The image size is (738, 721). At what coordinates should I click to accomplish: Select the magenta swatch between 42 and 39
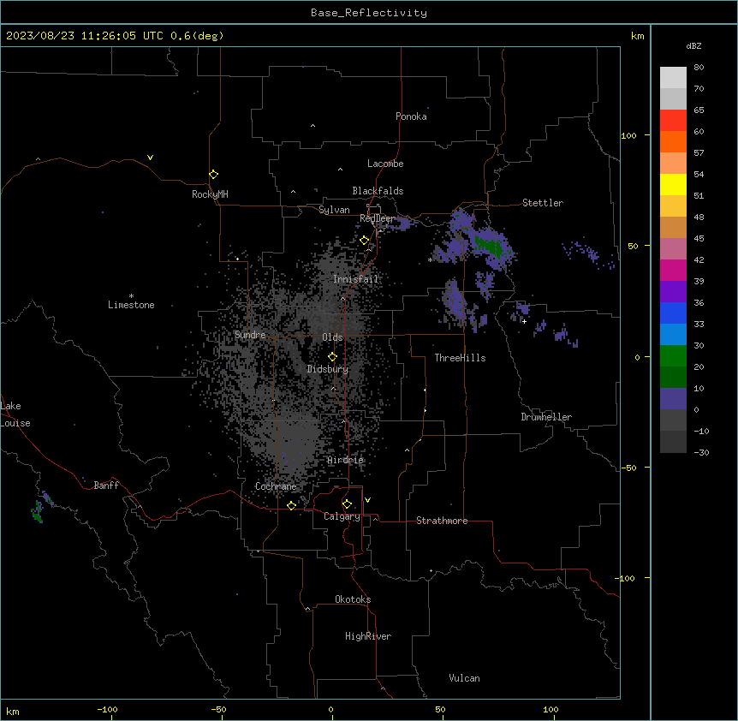click(x=673, y=270)
